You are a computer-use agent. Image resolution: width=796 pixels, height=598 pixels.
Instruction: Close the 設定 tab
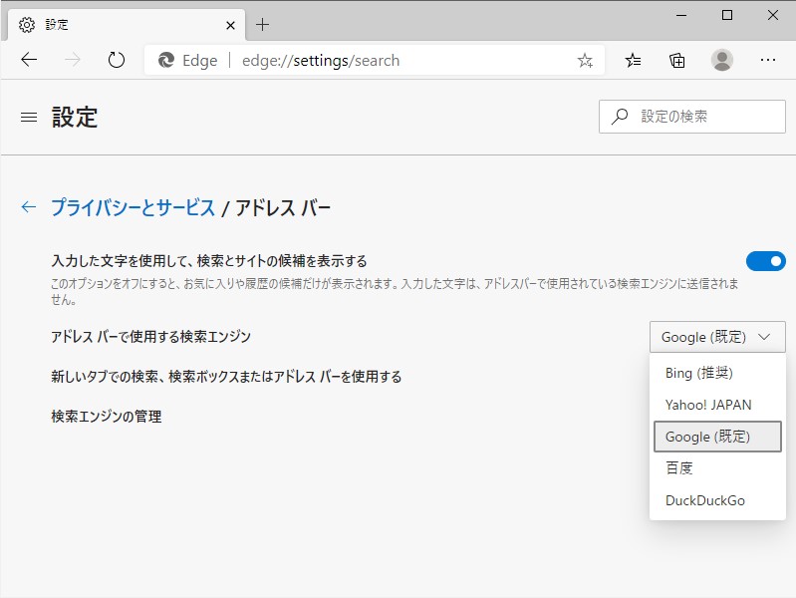(x=230, y=25)
